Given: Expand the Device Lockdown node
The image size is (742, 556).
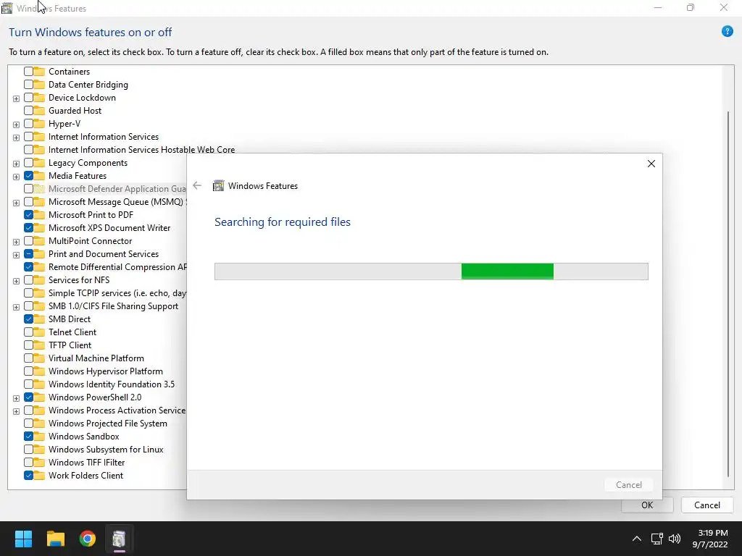Looking at the screenshot, I should pyautogui.click(x=16, y=98).
